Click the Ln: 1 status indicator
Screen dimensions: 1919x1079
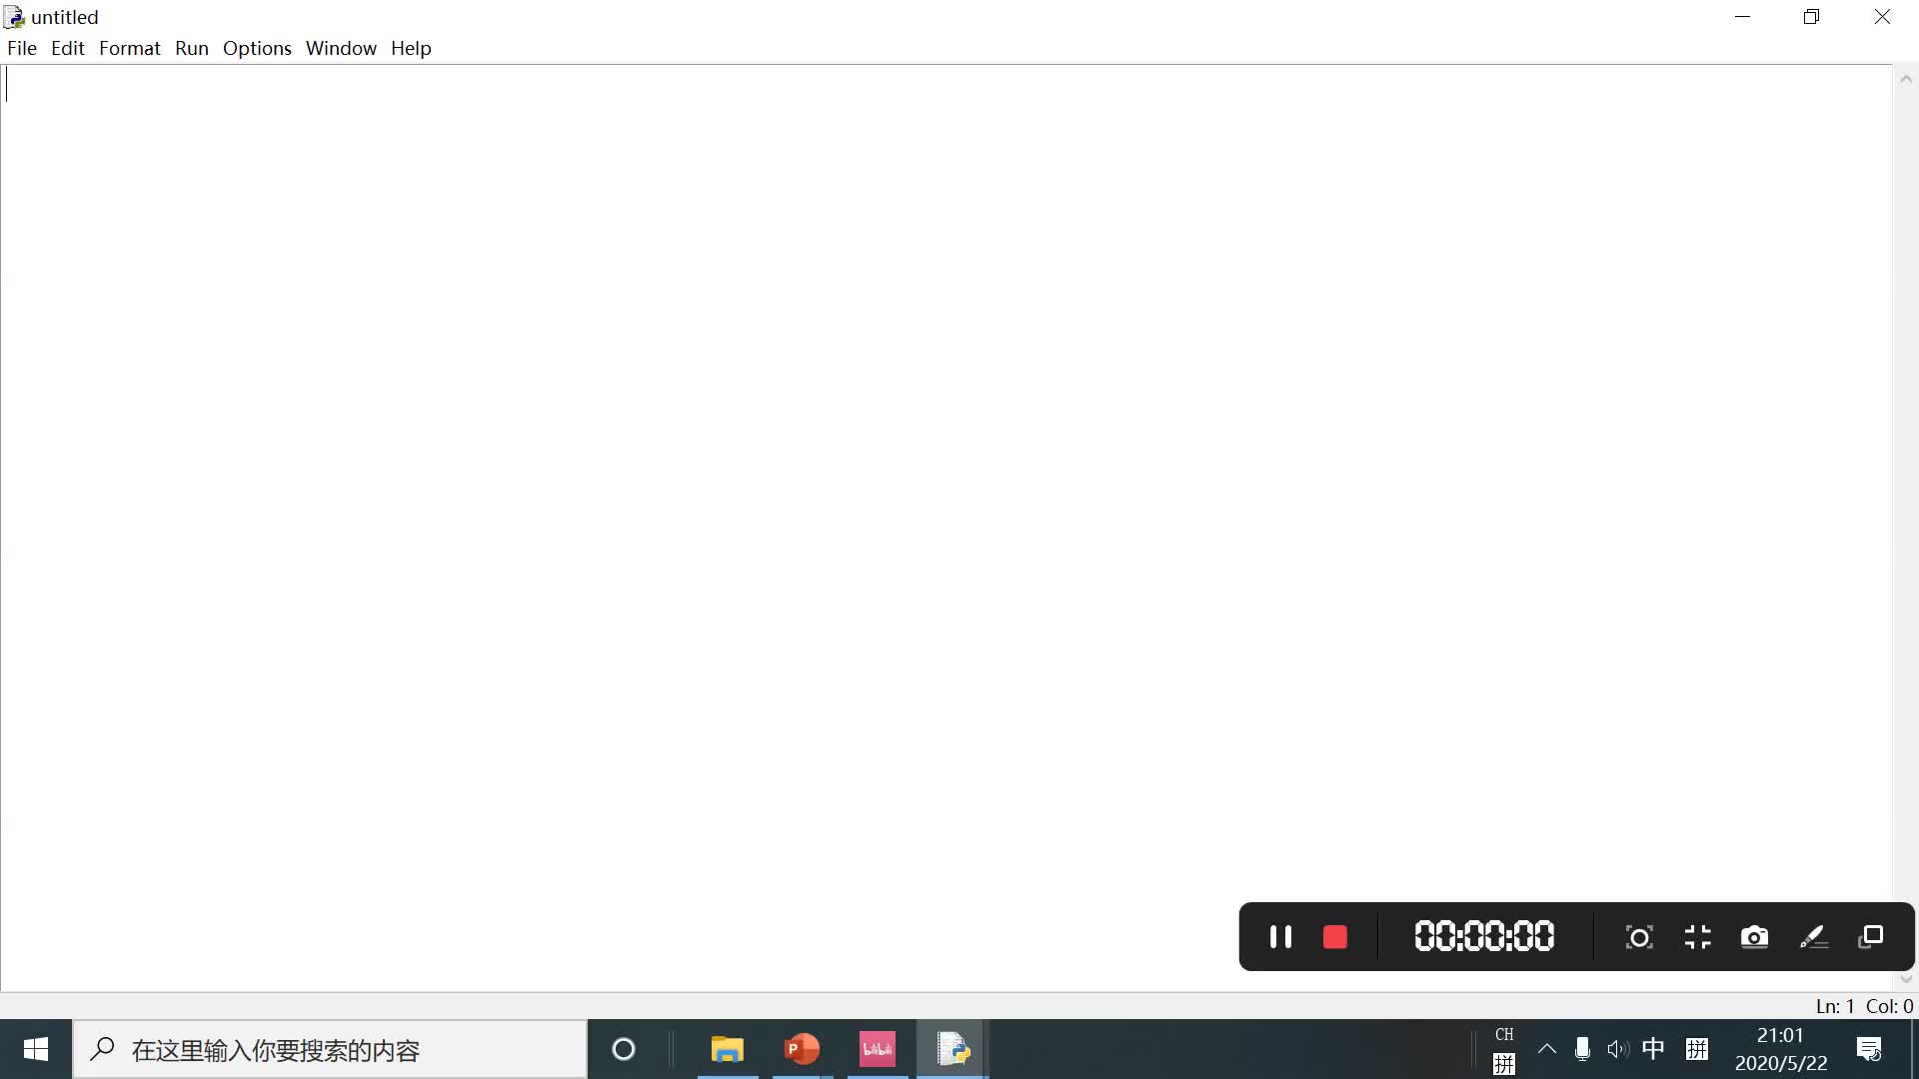pos(1835,1006)
